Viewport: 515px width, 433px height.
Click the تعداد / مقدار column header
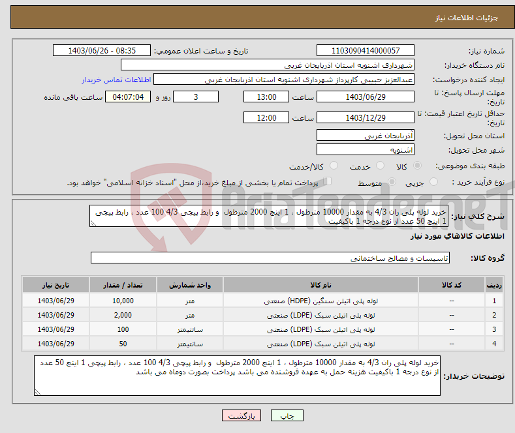(123, 285)
